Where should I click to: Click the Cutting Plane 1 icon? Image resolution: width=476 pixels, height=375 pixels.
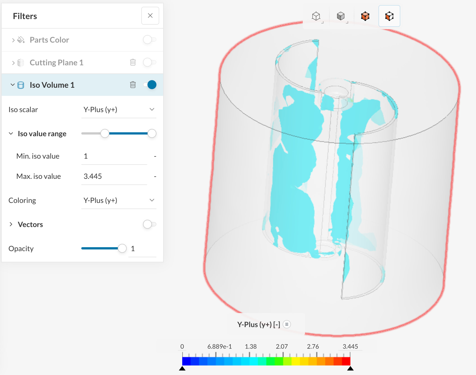(21, 62)
